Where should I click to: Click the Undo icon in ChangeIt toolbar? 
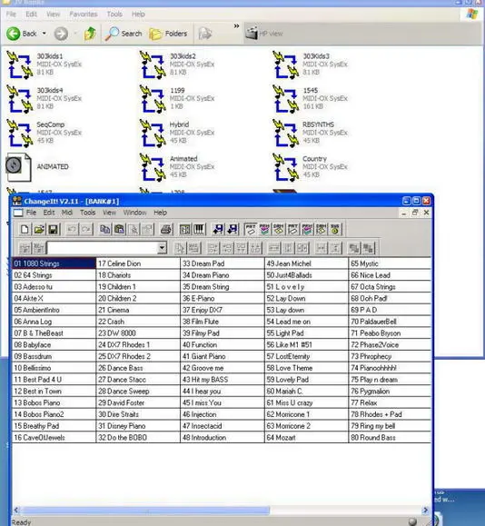72,230
